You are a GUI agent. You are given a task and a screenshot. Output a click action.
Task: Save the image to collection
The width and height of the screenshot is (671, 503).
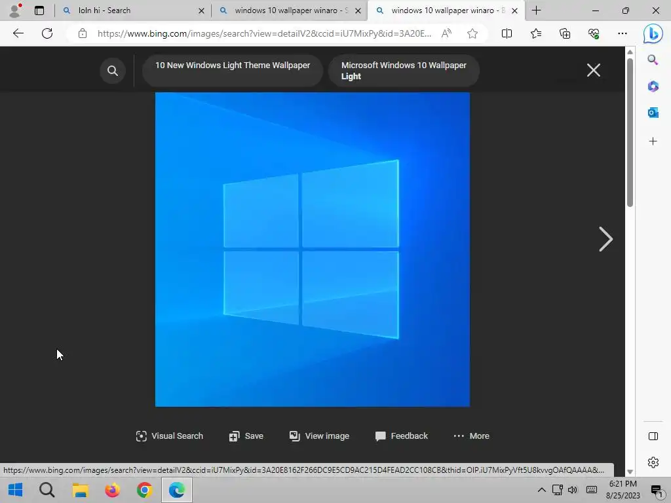pos(246,436)
